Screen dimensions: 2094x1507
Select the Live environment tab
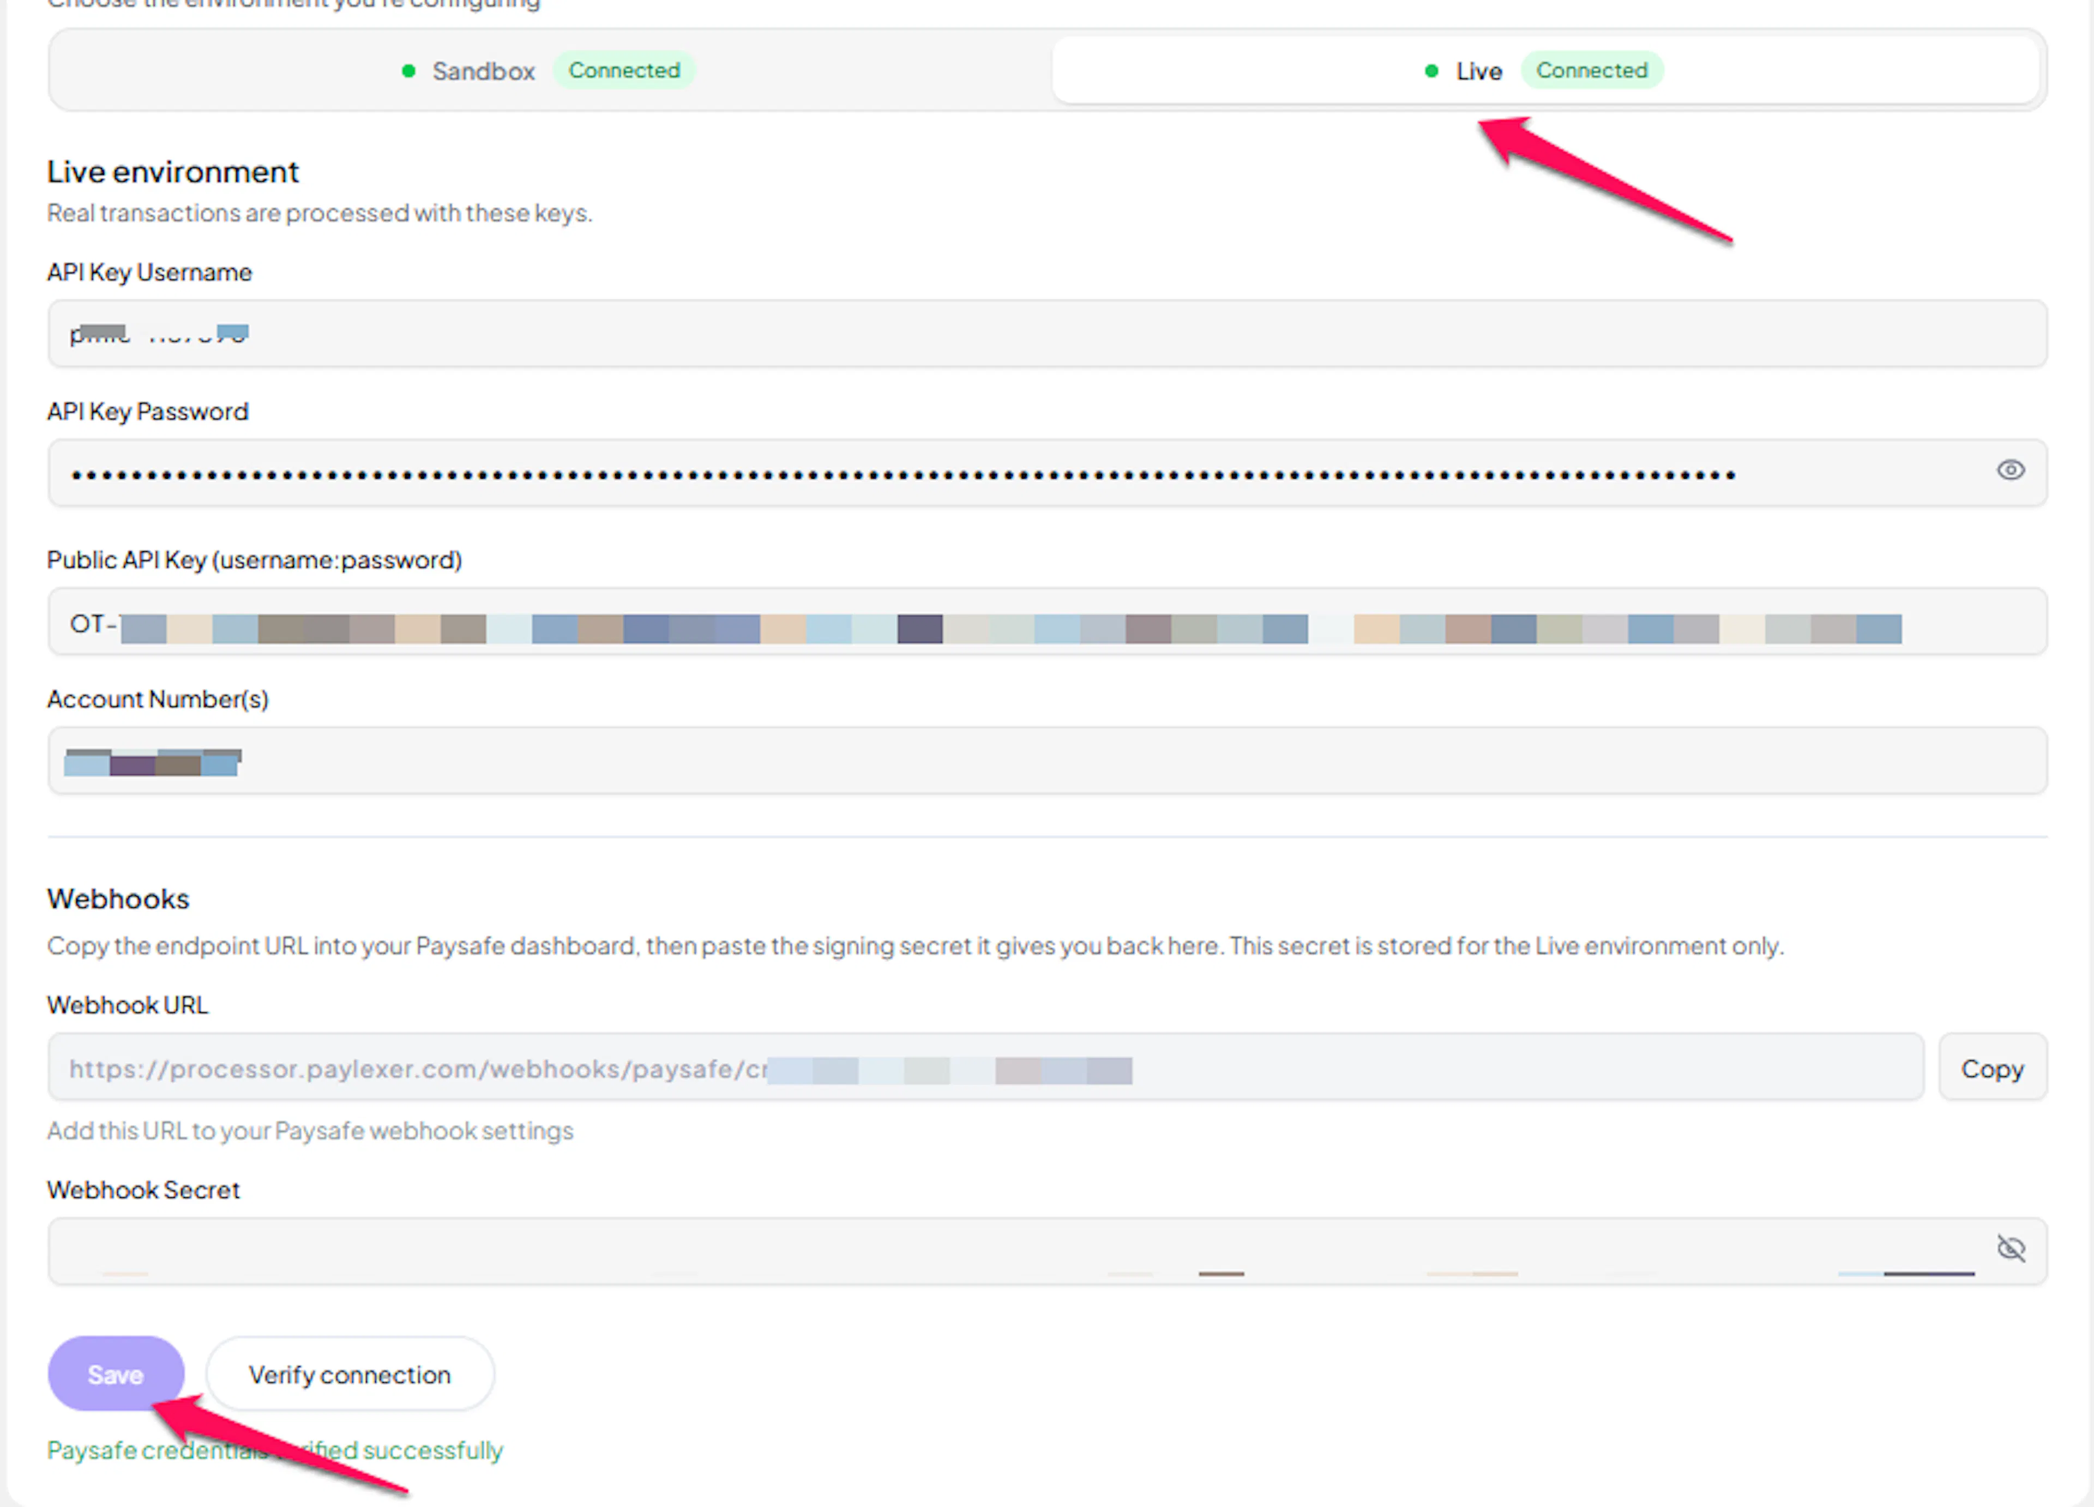(1545, 70)
